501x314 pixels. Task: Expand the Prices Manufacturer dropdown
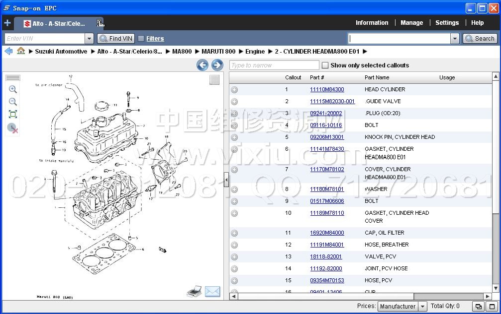(x=422, y=307)
